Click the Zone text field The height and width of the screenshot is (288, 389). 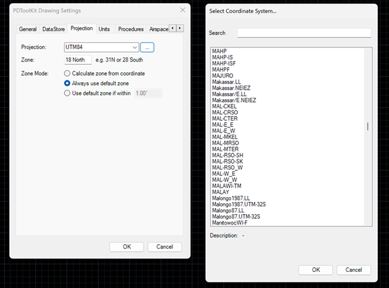point(78,60)
